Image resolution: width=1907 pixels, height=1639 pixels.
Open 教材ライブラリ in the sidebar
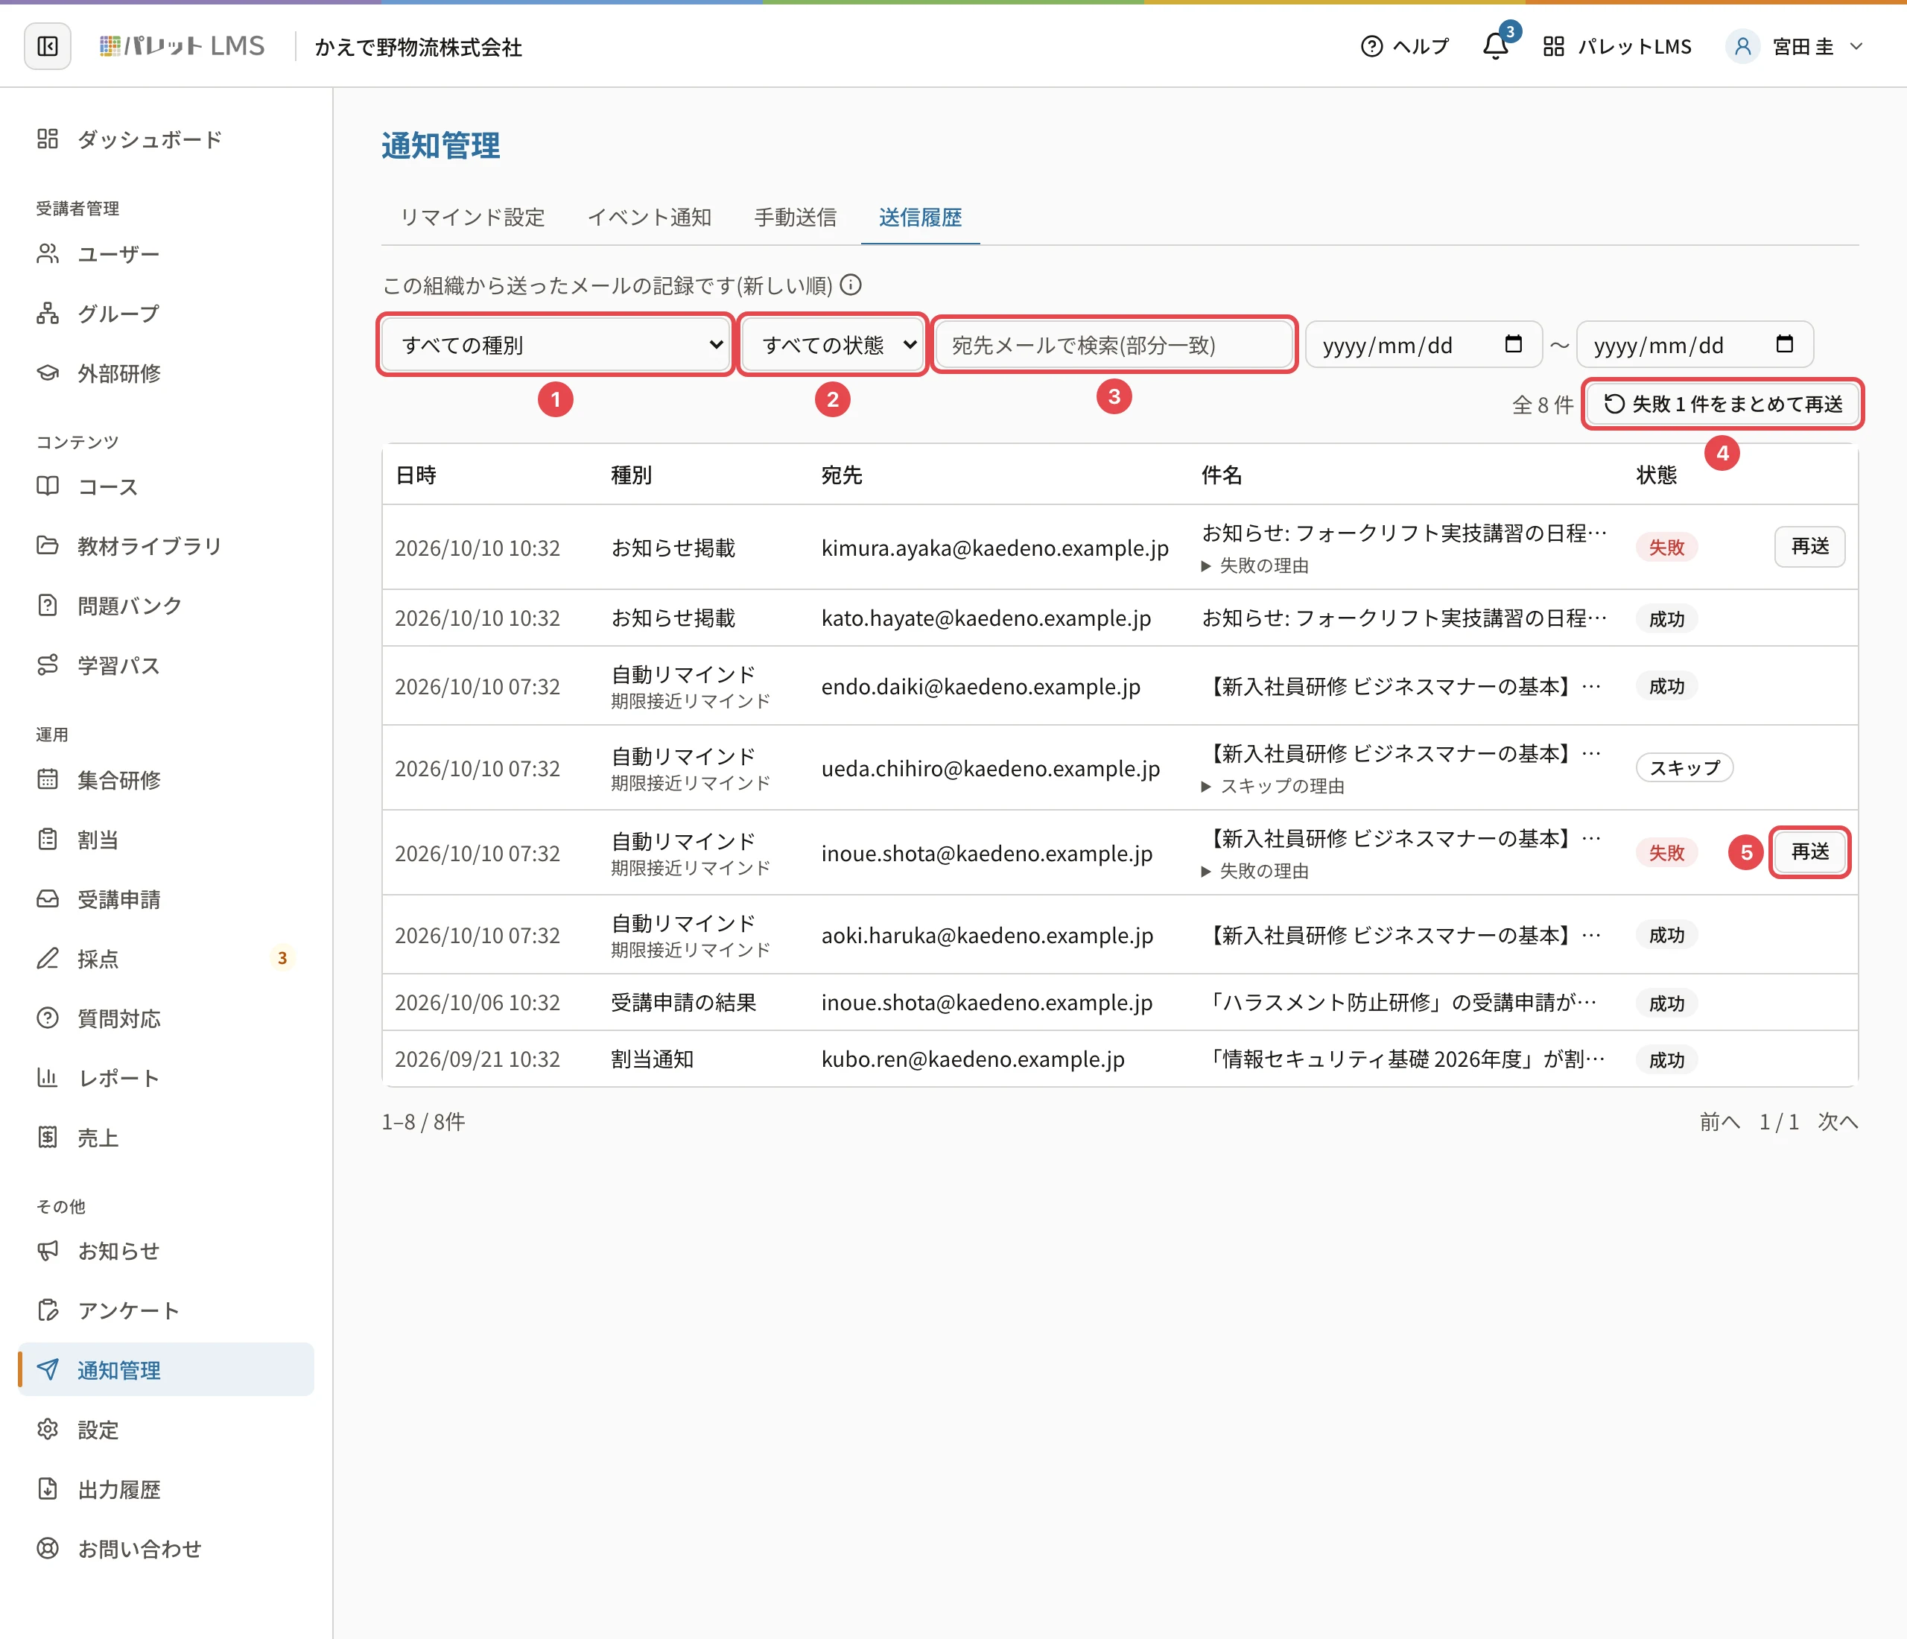pos(165,546)
